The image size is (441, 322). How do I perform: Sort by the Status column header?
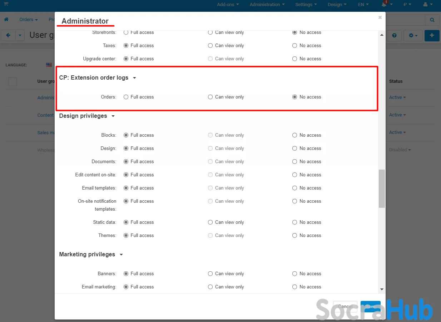point(396,81)
